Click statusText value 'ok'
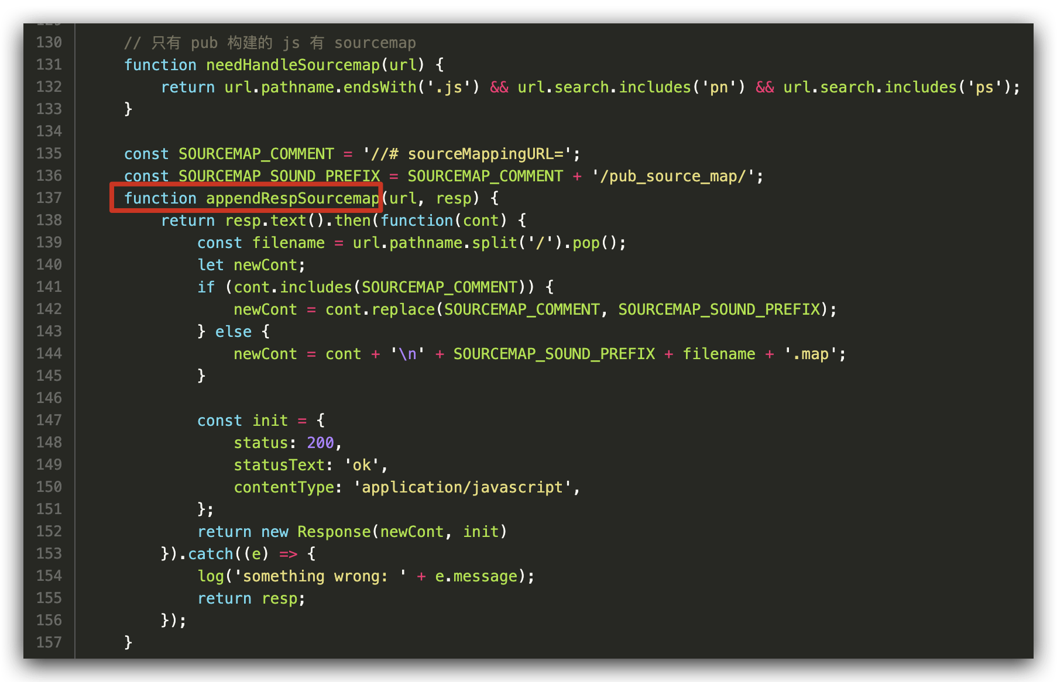This screenshot has width=1057, height=682. click(x=362, y=465)
